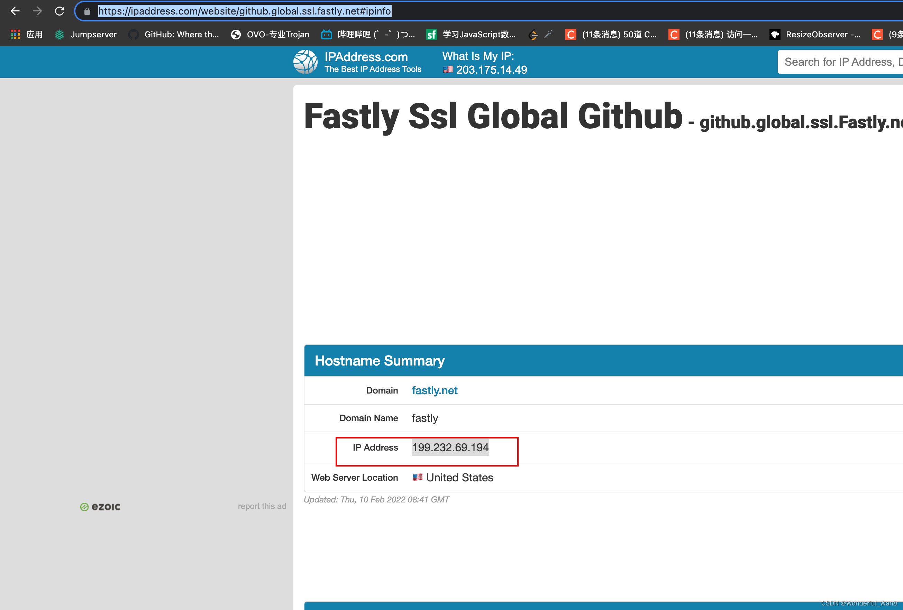Open the 应用 apps grid bookmark
The height and width of the screenshot is (610, 903).
pyautogui.click(x=26, y=35)
